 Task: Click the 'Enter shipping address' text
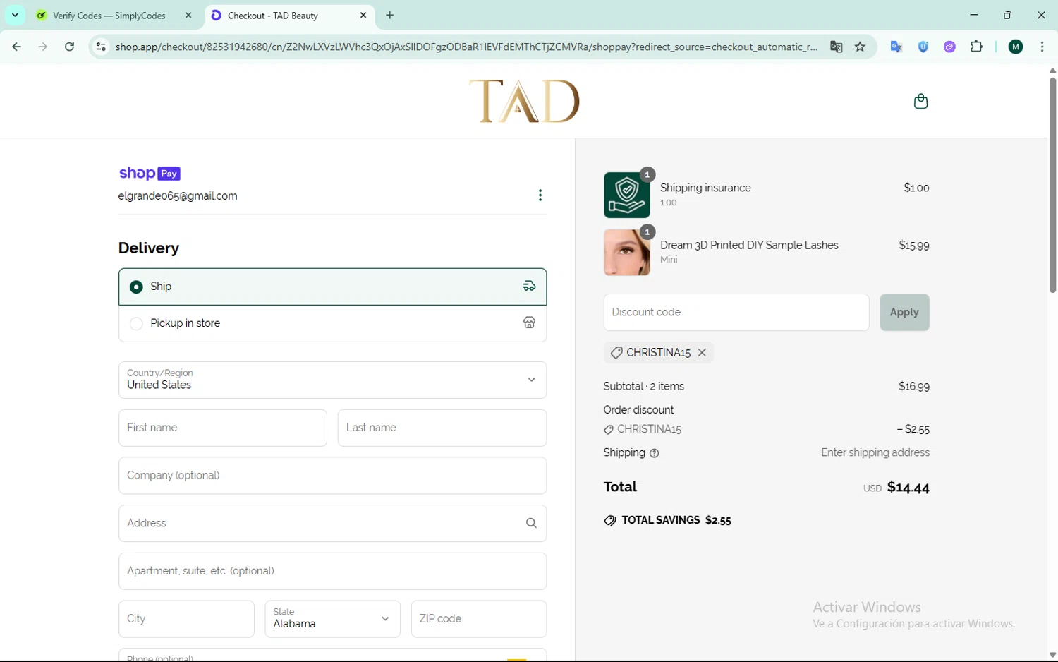(875, 452)
